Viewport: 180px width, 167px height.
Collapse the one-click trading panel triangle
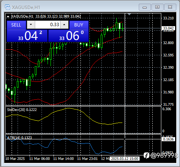tap(8, 16)
